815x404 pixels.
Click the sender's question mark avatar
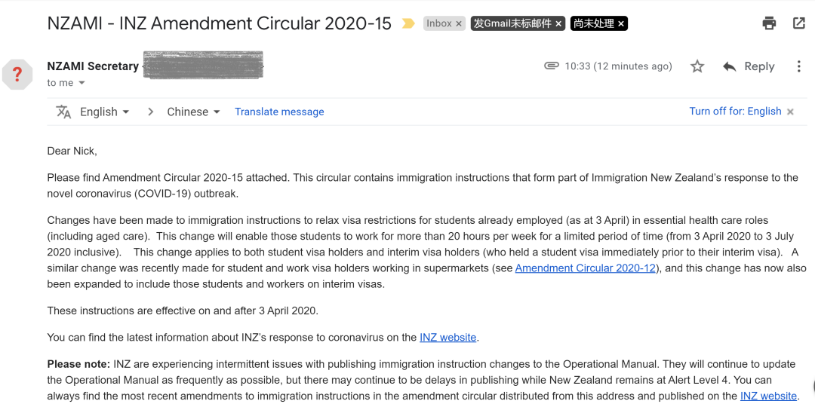pos(17,74)
